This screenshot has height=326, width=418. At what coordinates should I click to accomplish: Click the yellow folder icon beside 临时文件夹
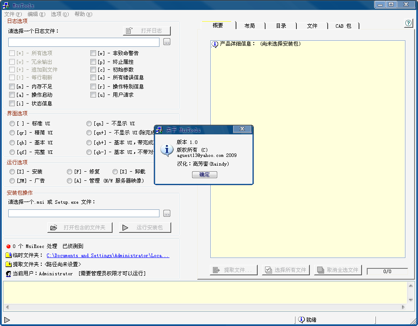click(8, 255)
